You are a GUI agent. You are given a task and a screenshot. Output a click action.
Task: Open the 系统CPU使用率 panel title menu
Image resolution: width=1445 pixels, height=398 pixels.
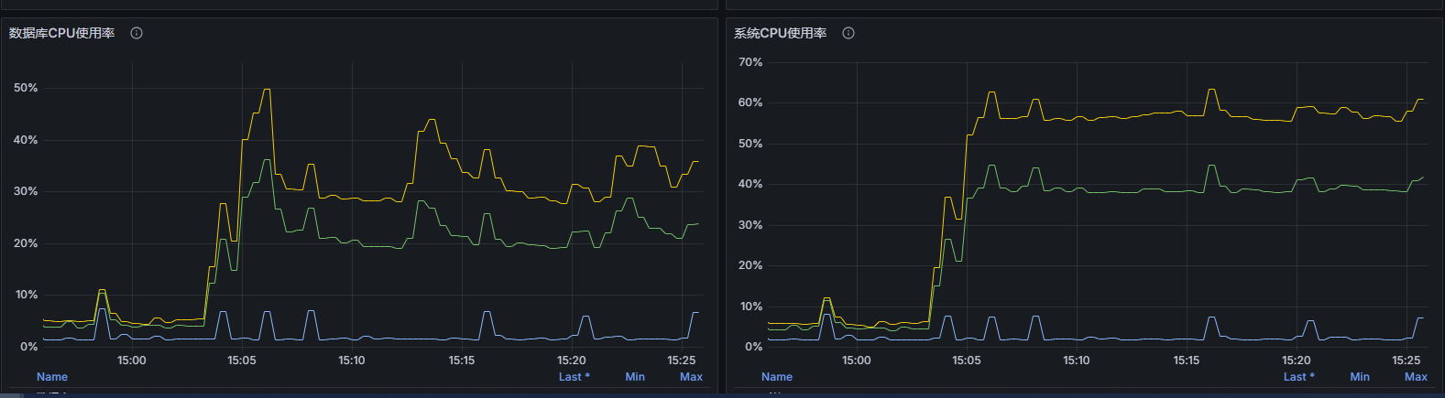point(780,33)
